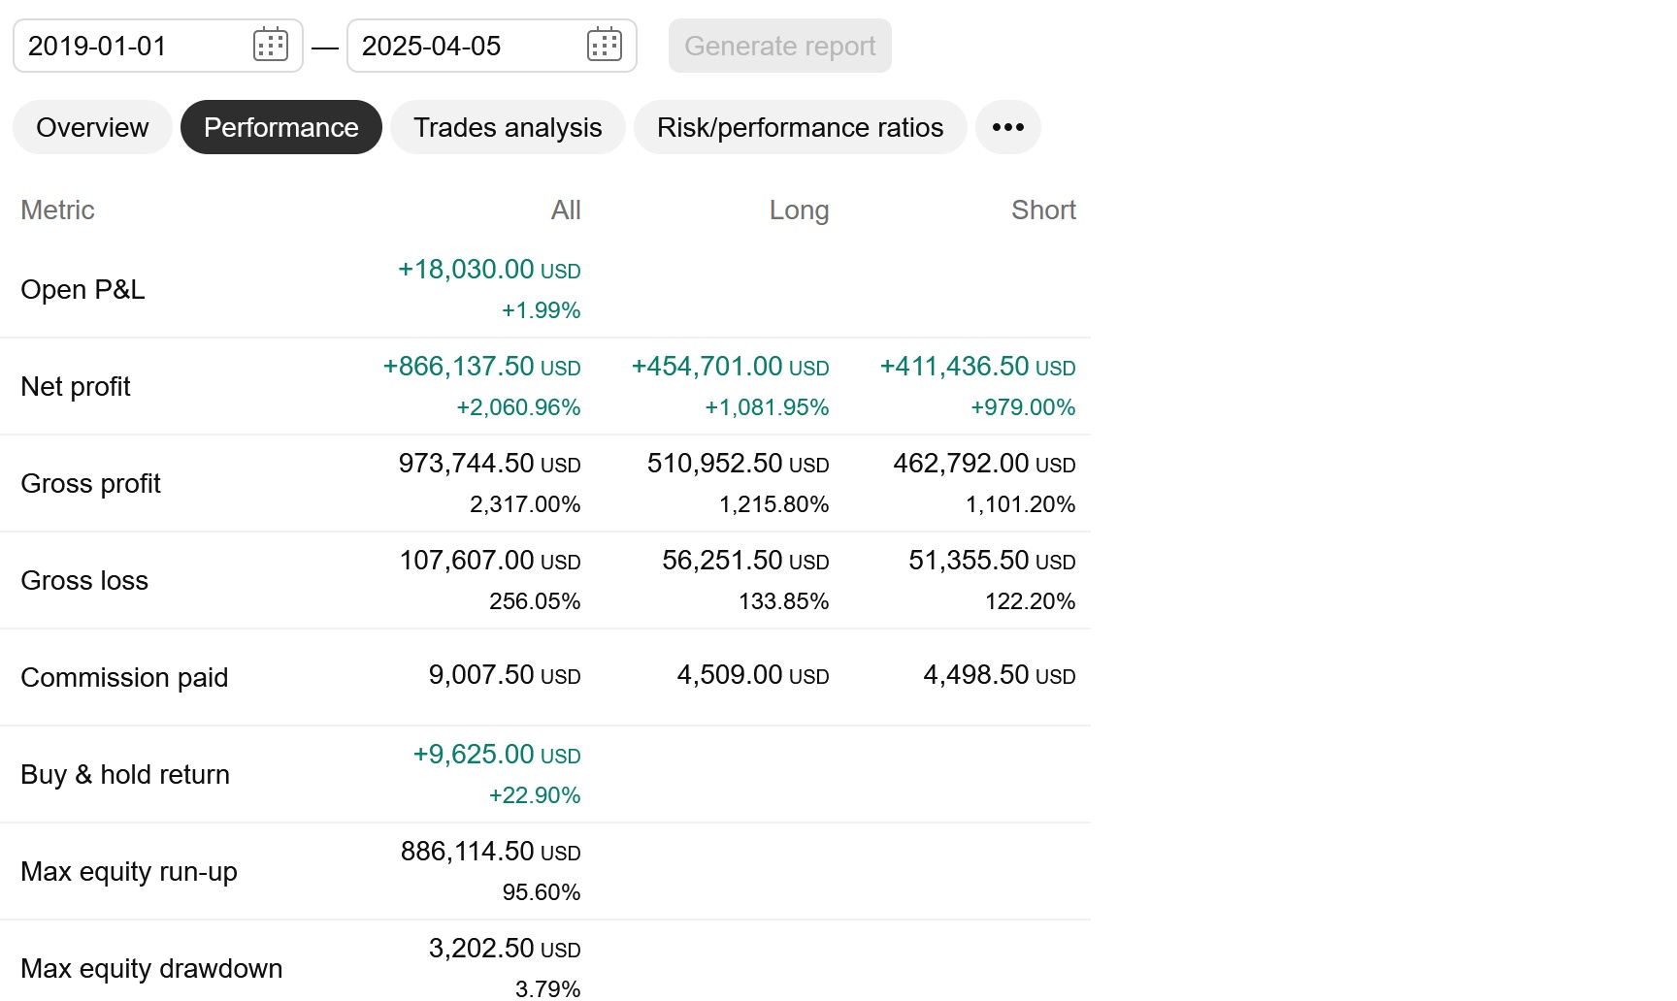Open the end date calendar picker icon

point(604,46)
